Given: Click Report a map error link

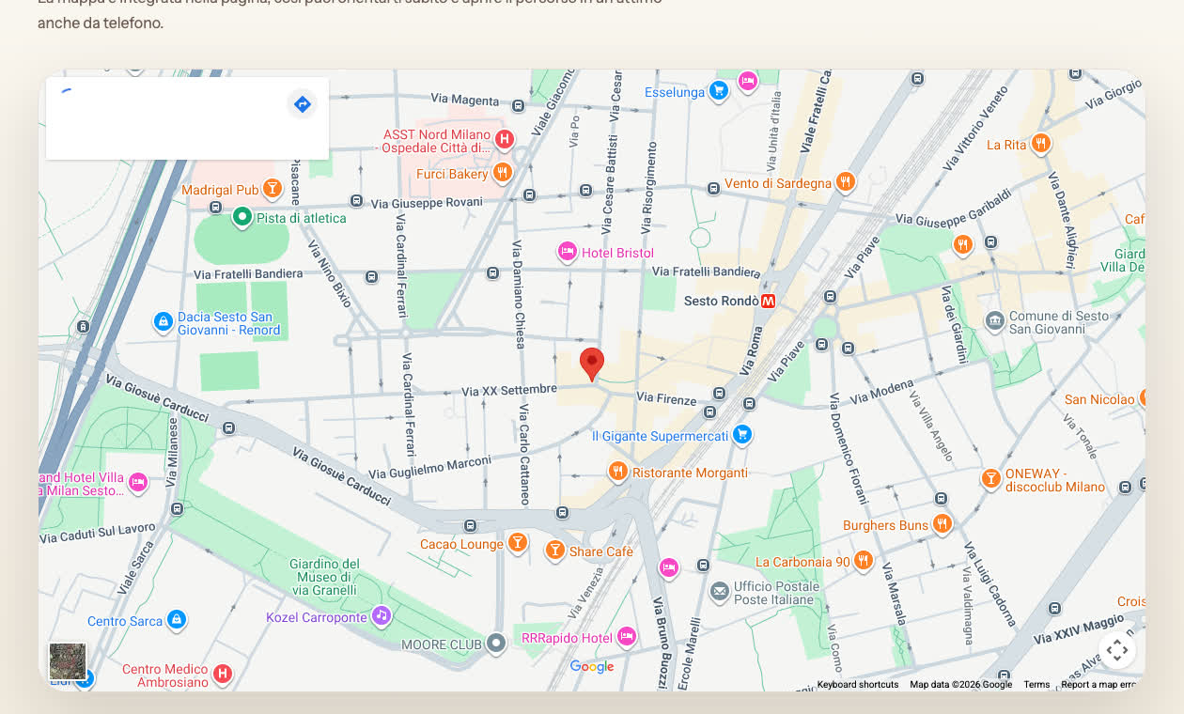Looking at the screenshot, I should pyautogui.click(x=1098, y=685).
